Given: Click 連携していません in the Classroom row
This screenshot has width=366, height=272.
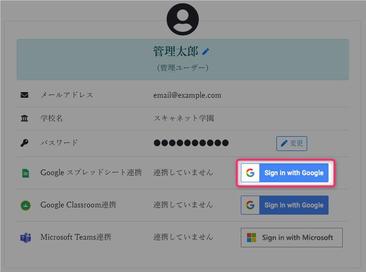Looking at the screenshot, I should click(x=183, y=205).
